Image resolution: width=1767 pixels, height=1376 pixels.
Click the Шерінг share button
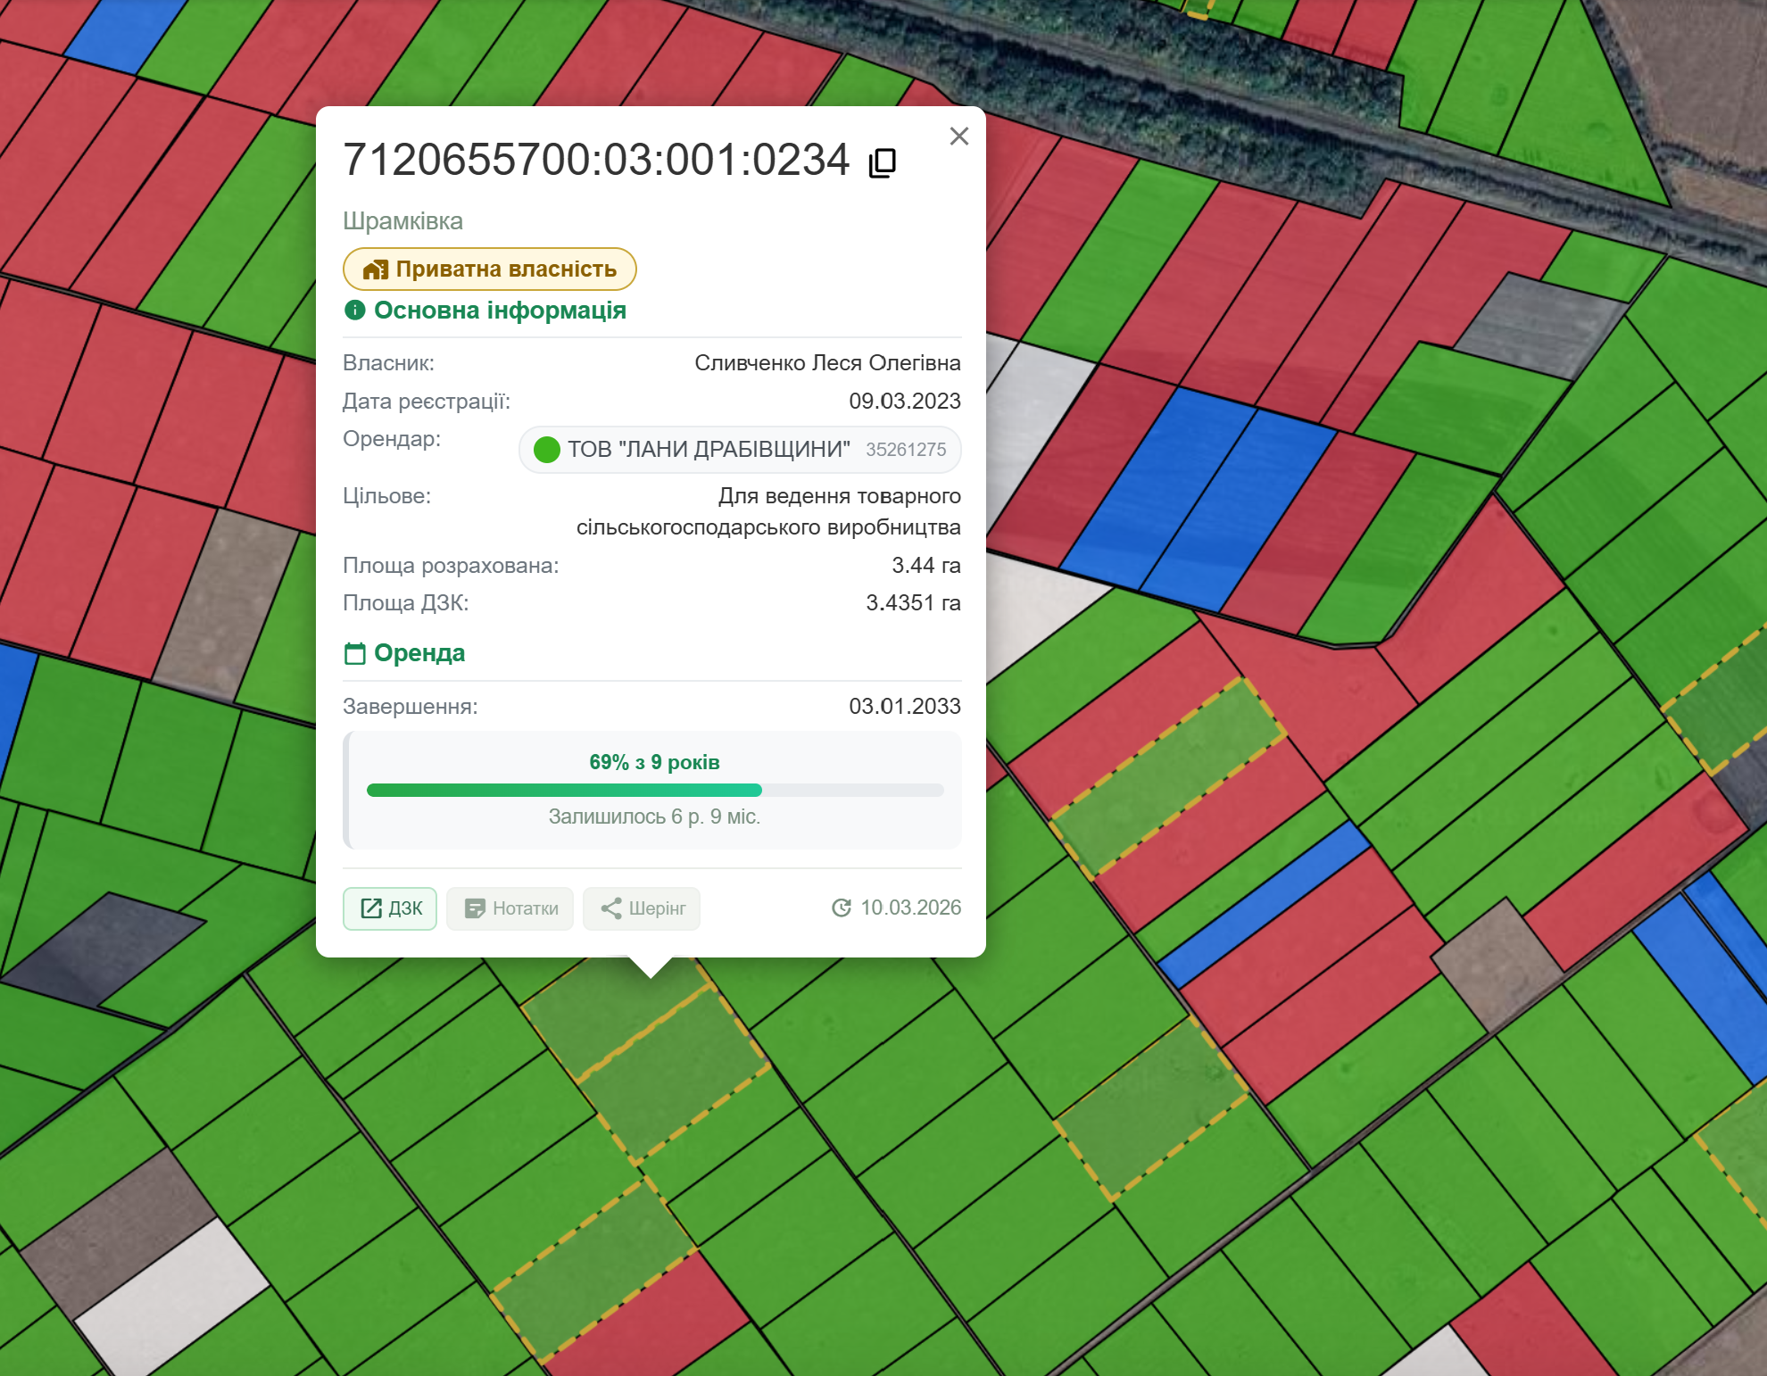641,908
